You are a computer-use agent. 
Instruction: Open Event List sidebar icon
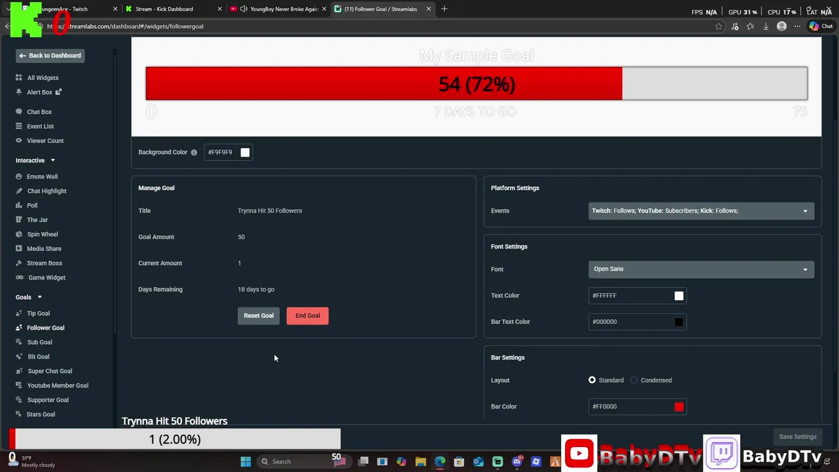19,127
